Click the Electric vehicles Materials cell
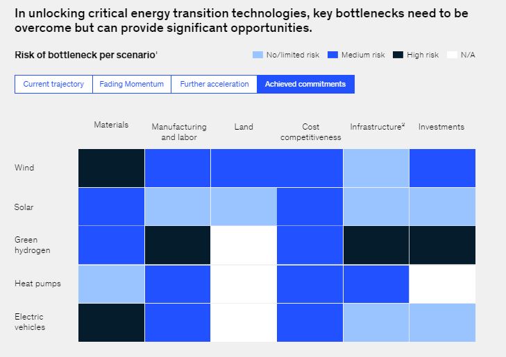Image resolution: width=506 pixels, height=357 pixels. (111, 322)
